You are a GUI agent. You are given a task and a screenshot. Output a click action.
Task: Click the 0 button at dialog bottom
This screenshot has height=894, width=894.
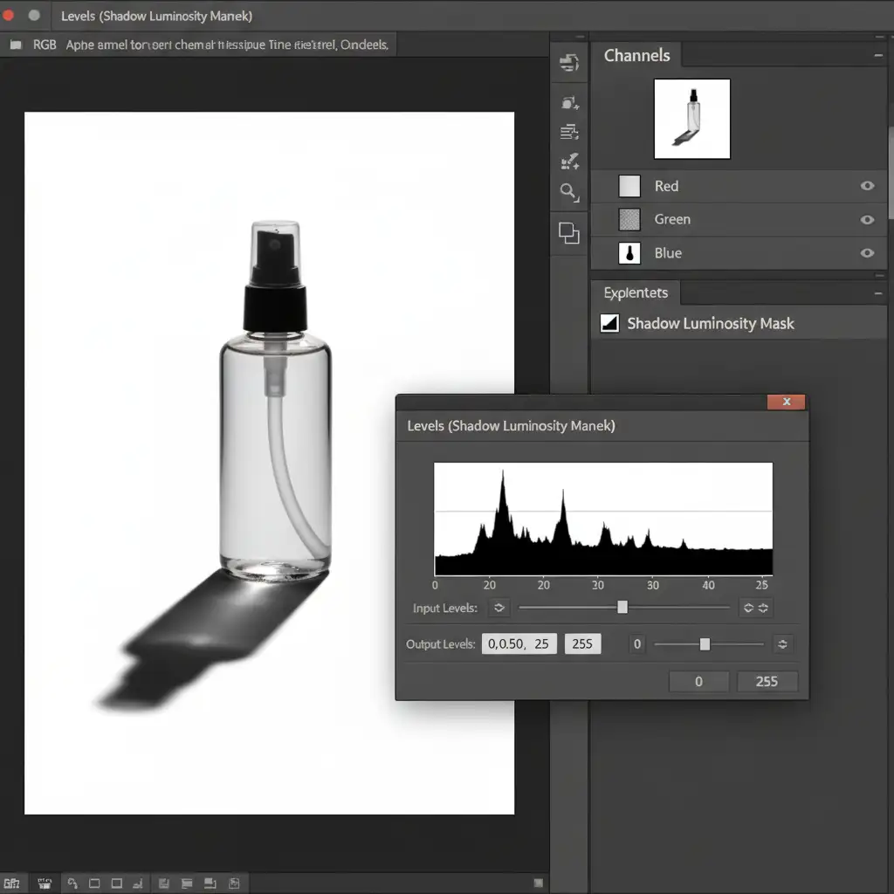(x=698, y=681)
